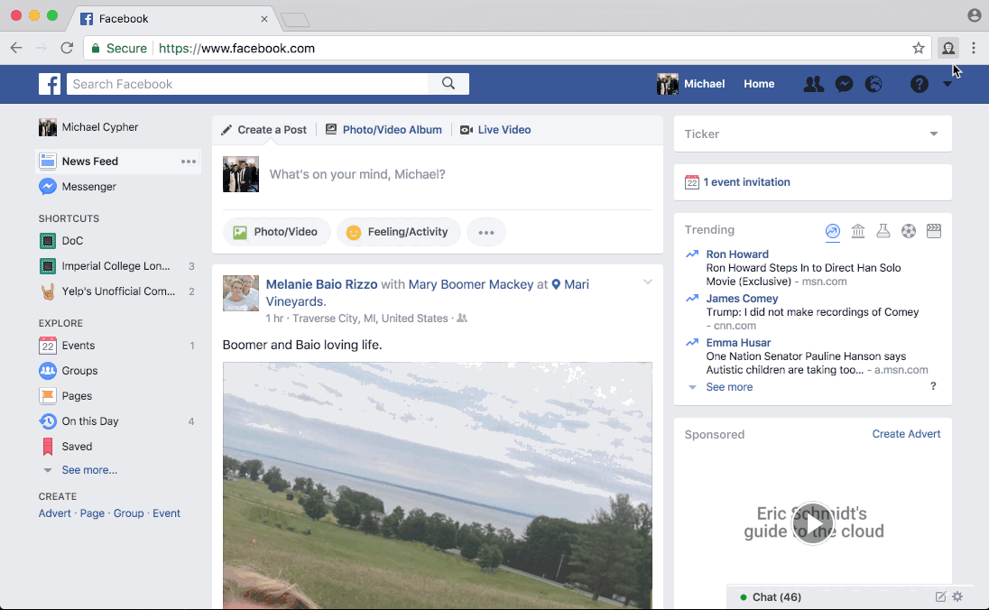Bookmark page with star icon
989x610 pixels.
click(919, 48)
